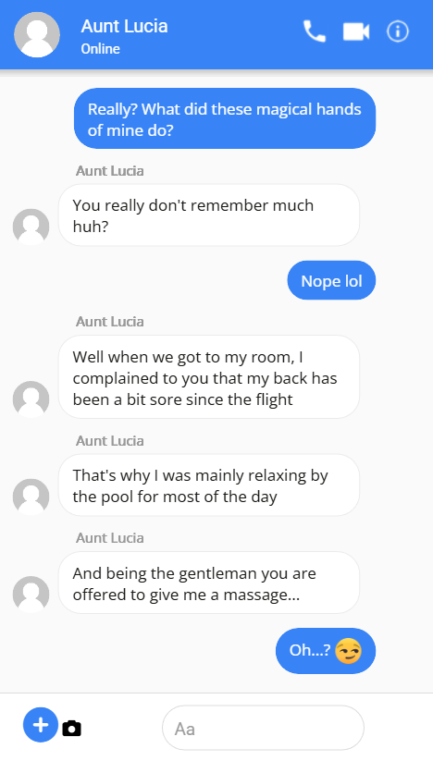Select the 'Oh...?' smirk emoji message

pyautogui.click(x=326, y=651)
